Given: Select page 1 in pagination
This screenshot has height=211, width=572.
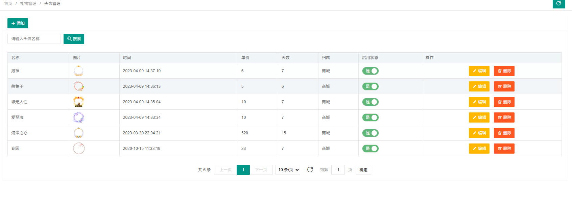Looking at the screenshot, I should pyautogui.click(x=243, y=170).
